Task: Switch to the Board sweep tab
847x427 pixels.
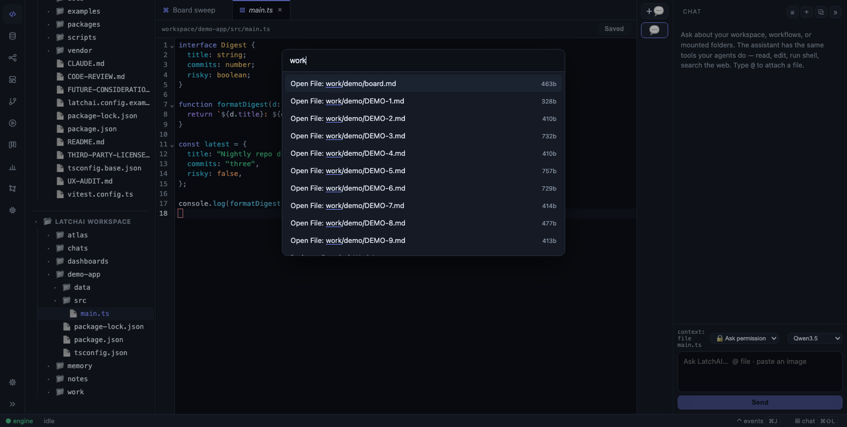Action: [189, 10]
